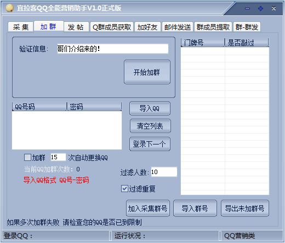Click the 运行状况 status bar section
This screenshot has width=285, height=243.
coord(166,236)
